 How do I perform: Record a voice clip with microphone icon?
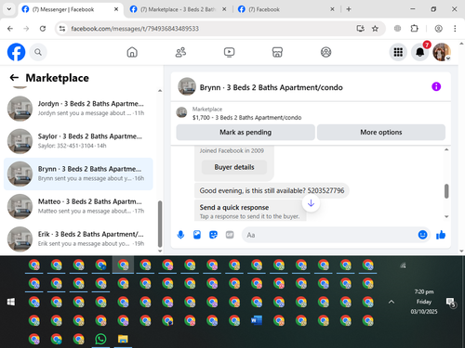180,235
